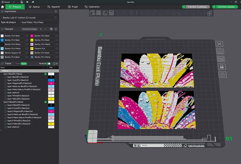Image resolution: width=241 pixels, height=164 pixels.
Task: Click the Trancher le plateau button
Action: coord(197,7)
